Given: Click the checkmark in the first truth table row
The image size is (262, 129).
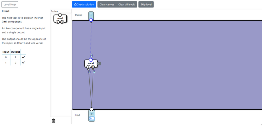Looking at the screenshot, I should 23,57.
